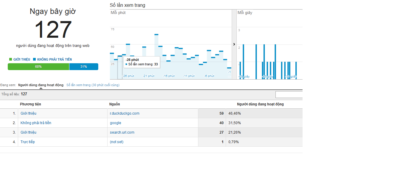Screen dimensions: 405x185
Task: Click the blue 31% organic bar segment
Action: [x=84, y=67]
